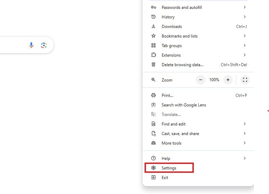Click the Ctrl+J shortcut text
This screenshot has height=194, width=269.
coord(241,26)
